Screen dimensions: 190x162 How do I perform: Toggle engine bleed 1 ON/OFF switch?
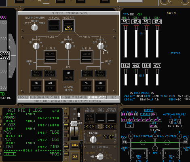click(36, 86)
